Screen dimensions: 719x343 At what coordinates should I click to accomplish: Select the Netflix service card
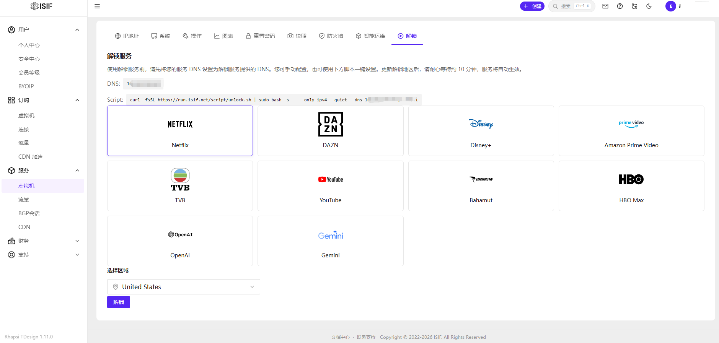tap(180, 131)
